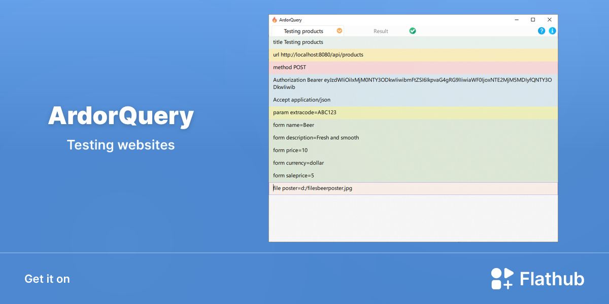This screenshot has width=609, height=304.
Task: Select the 'form price=10' line
Action: [413, 150]
